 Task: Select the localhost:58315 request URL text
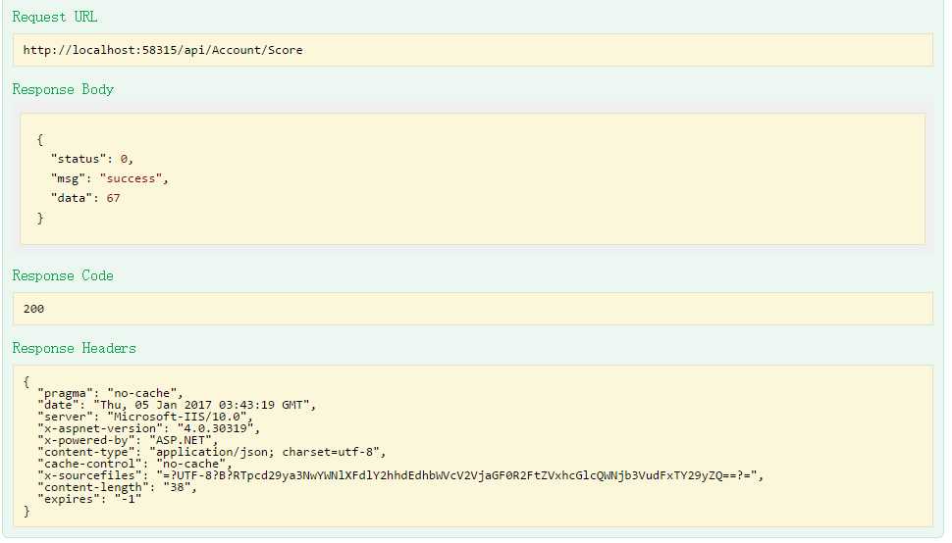163,50
